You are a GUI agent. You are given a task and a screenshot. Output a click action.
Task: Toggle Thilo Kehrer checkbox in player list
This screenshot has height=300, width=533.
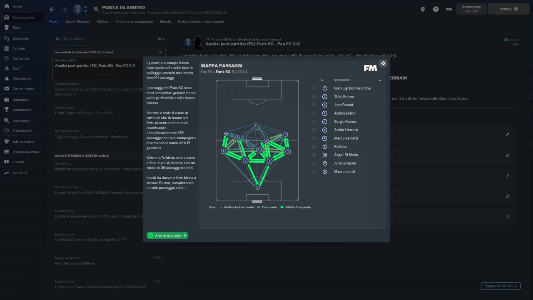pos(314,97)
